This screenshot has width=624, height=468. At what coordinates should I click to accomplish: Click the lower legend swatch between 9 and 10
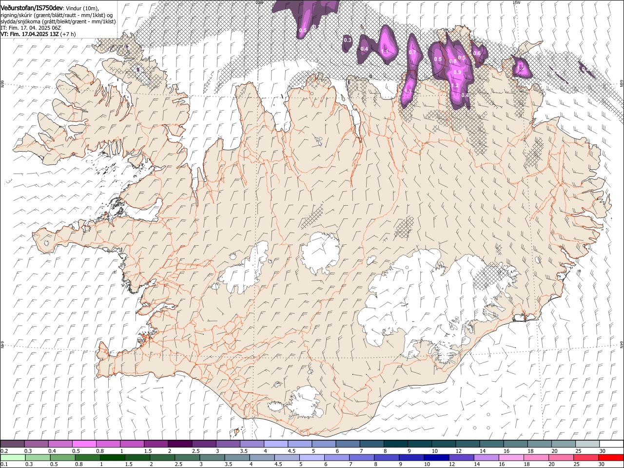411,458
